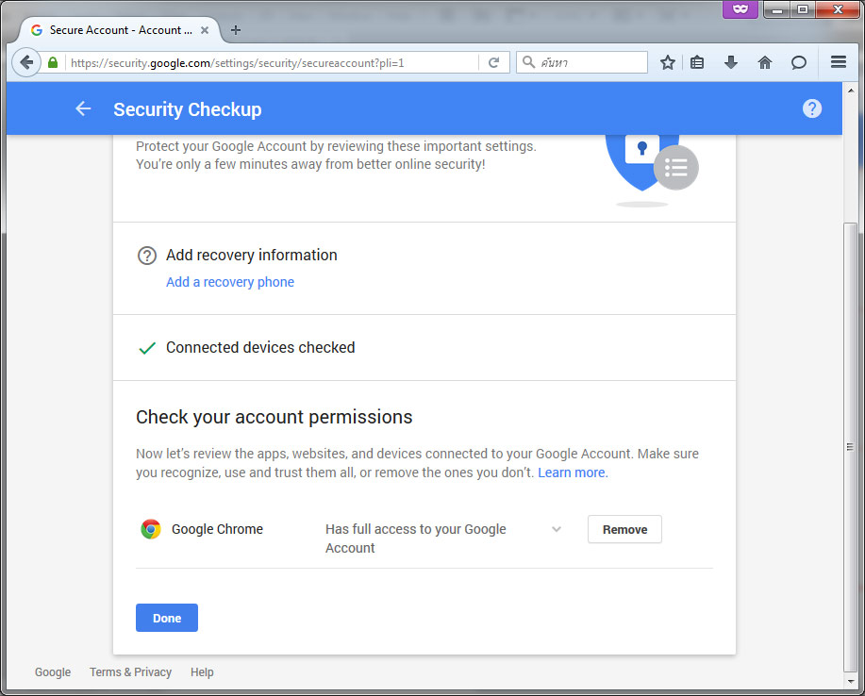The height and width of the screenshot is (696, 865).
Task: Reload the page with the refresh icon
Action: tap(493, 62)
